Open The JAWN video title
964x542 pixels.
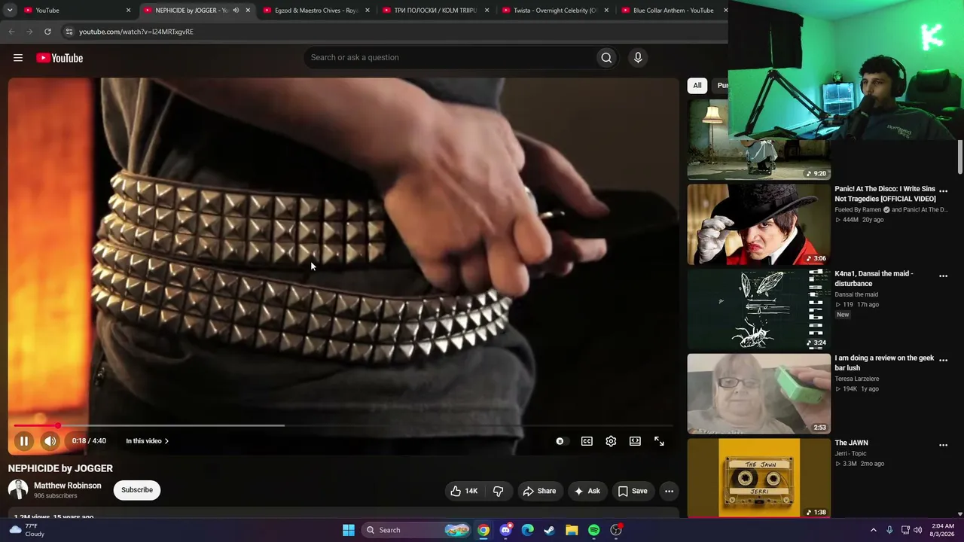(851, 443)
